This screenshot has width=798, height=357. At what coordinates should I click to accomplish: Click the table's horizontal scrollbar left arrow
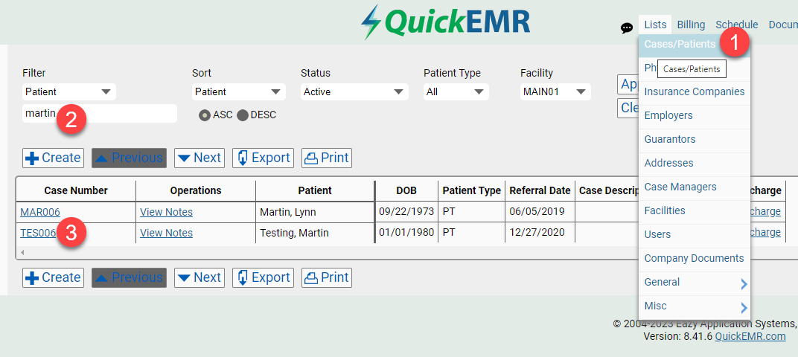point(22,252)
